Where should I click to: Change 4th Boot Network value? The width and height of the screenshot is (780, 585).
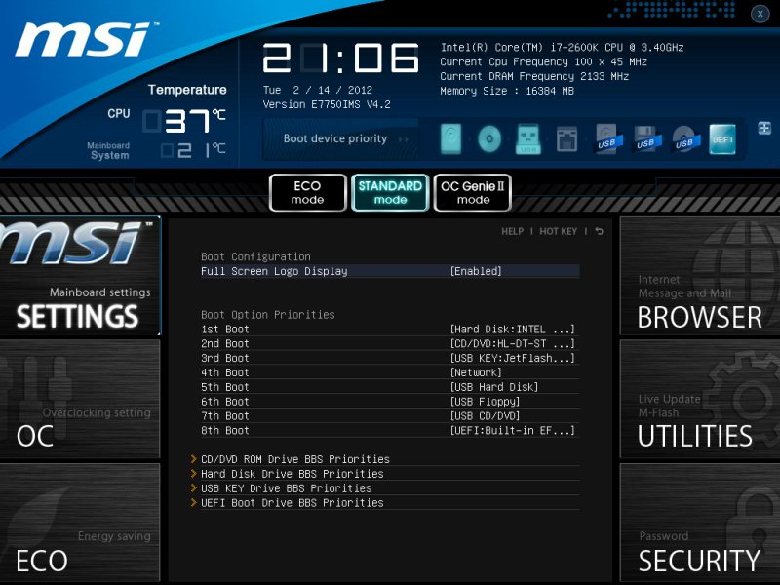pos(476,372)
